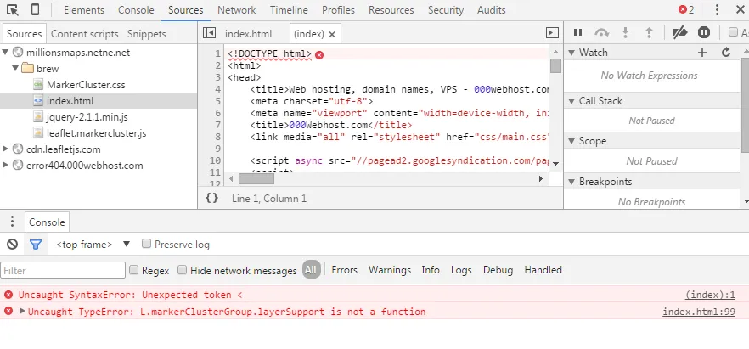This screenshot has width=749, height=349.
Task: Open the top frame context dropdown
Action: click(93, 245)
